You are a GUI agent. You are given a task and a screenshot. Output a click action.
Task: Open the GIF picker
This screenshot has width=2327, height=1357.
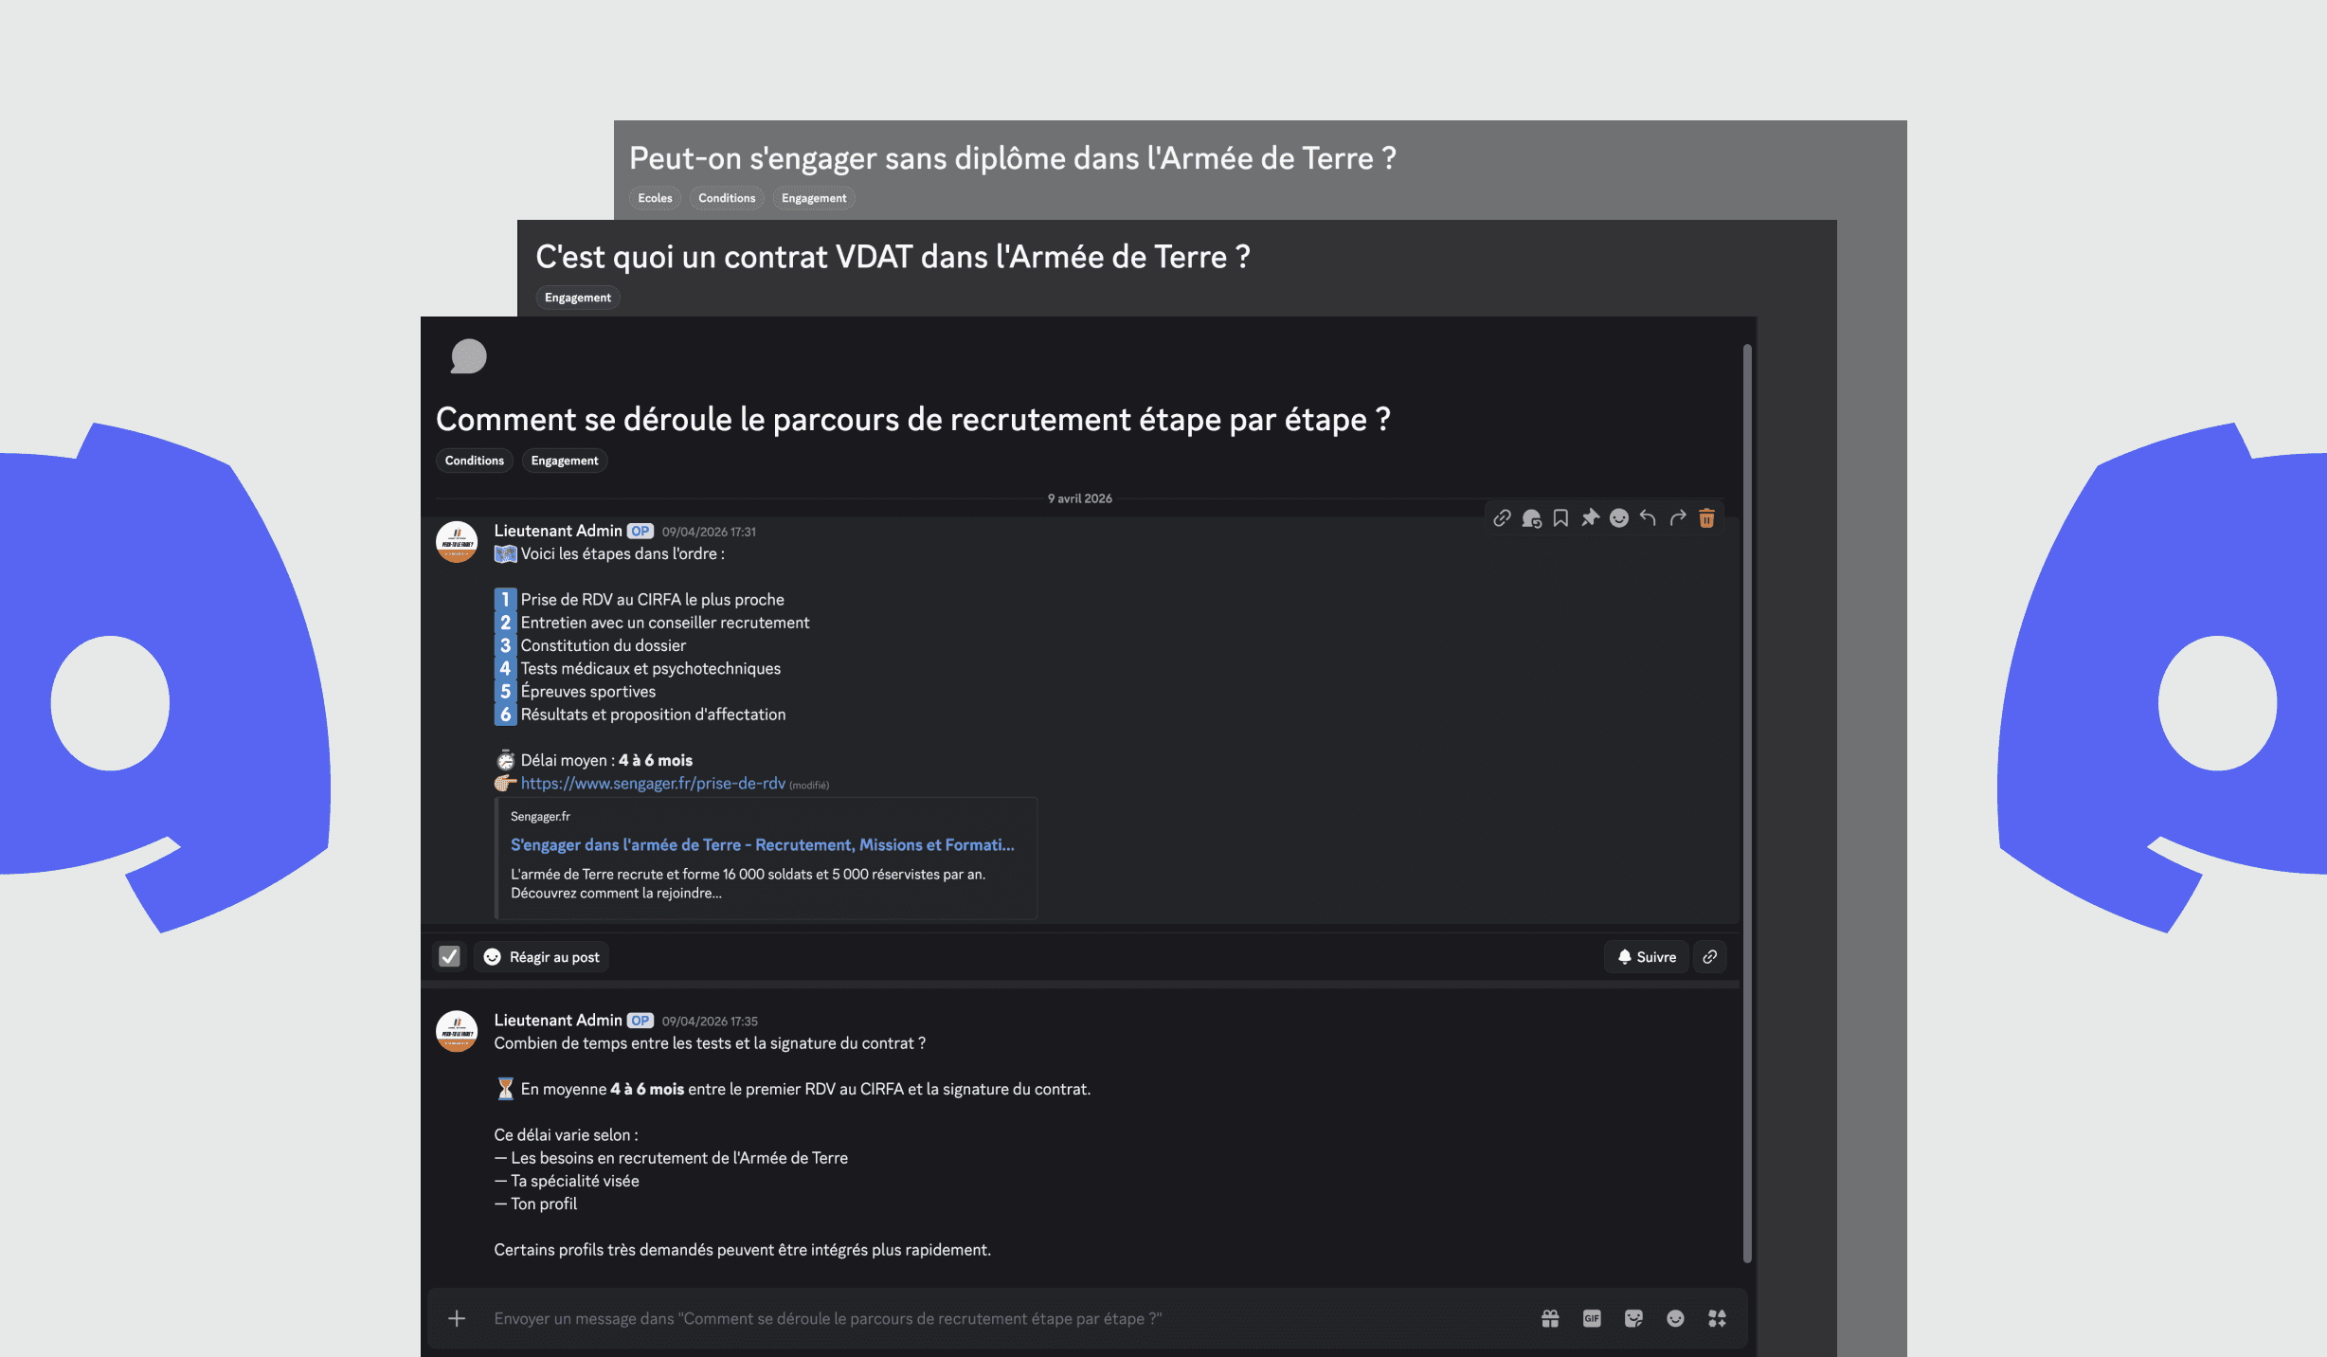tap(1592, 1318)
